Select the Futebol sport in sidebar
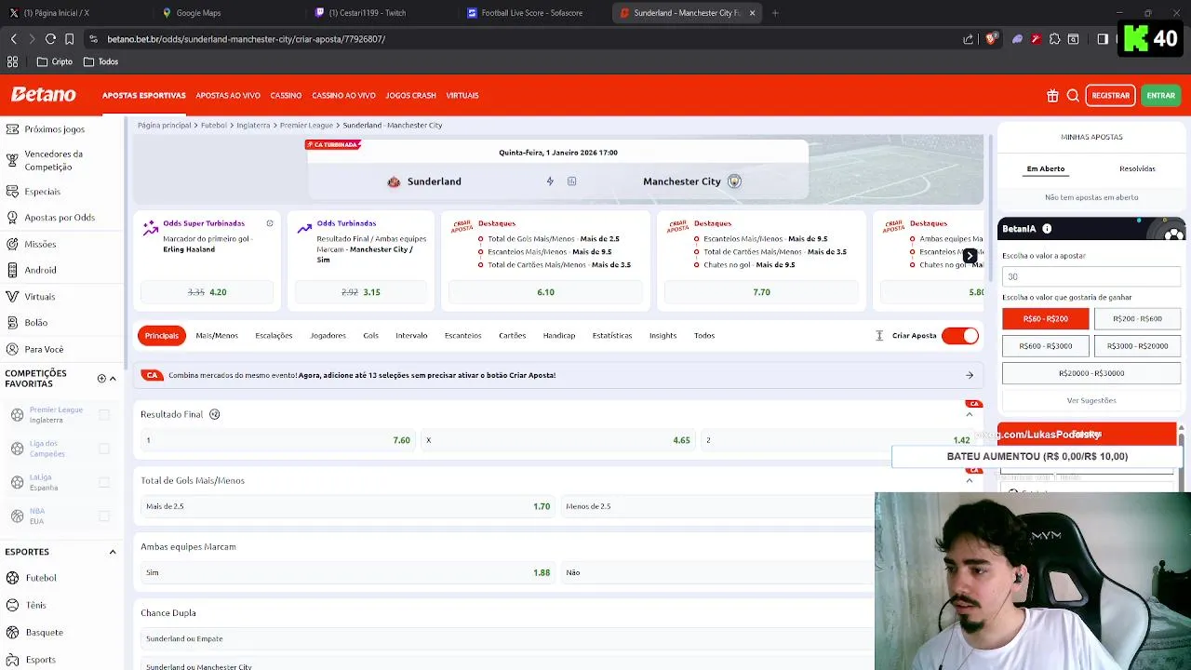Screen dimensions: 1191x670 pyautogui.click(x=41, y=578)
